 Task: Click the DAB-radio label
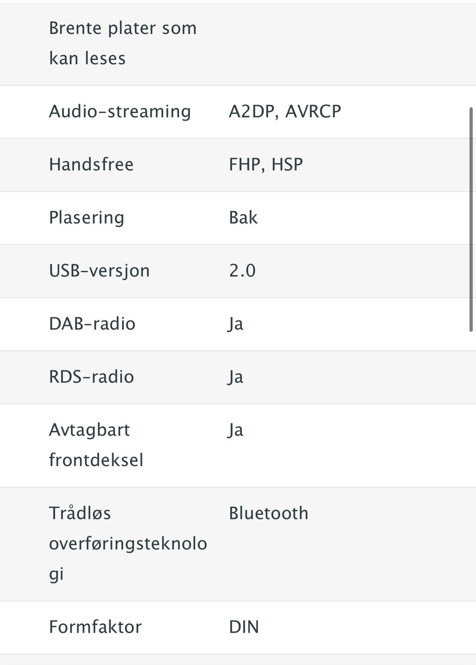point(92,324)
